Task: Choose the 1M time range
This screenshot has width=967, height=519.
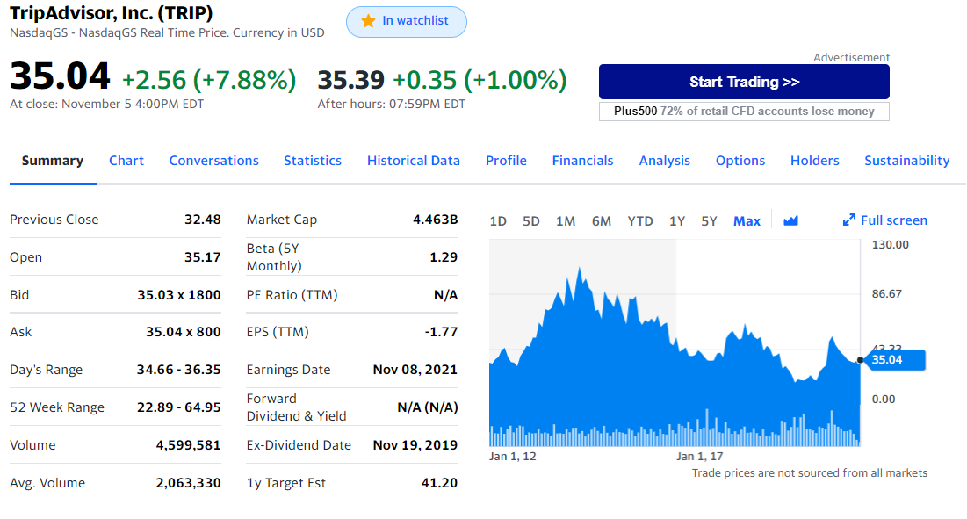Action: coord(566,221)
